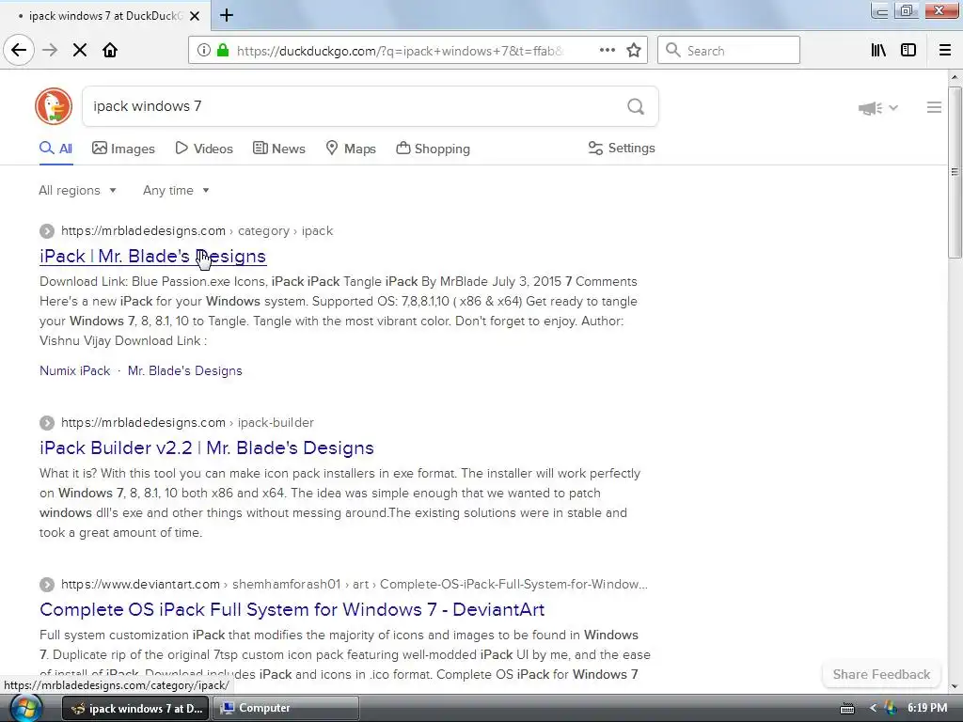Screen dimensions: 963x722
Task: Click the favicon beside deviantart.com result
Action: pos(47,585)
